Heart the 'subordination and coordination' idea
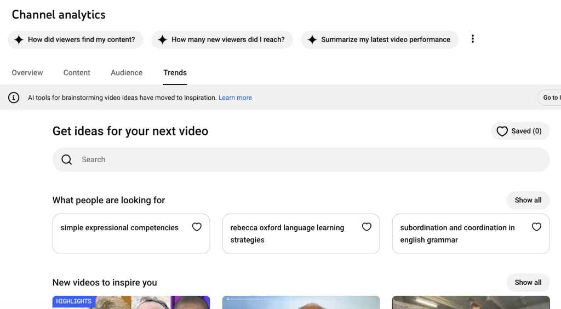This screenshot has width=561, height=309. [536, 227]
